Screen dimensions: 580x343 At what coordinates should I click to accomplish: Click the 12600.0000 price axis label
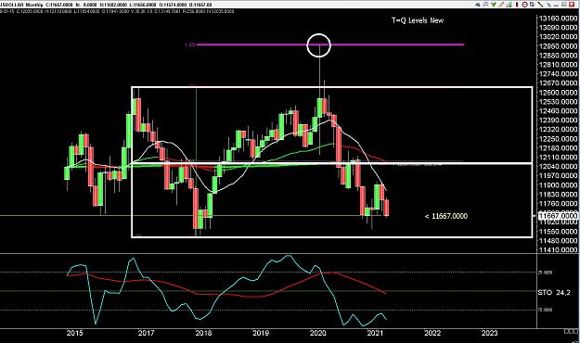click(558, 93)
